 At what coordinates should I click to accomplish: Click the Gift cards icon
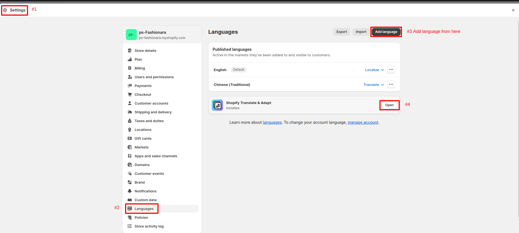click(x=130, y=138)
